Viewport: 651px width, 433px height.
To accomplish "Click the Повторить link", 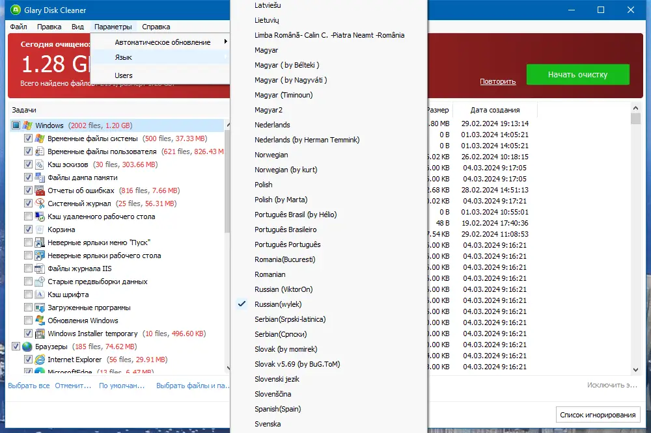I will click(x=498, y=82).
